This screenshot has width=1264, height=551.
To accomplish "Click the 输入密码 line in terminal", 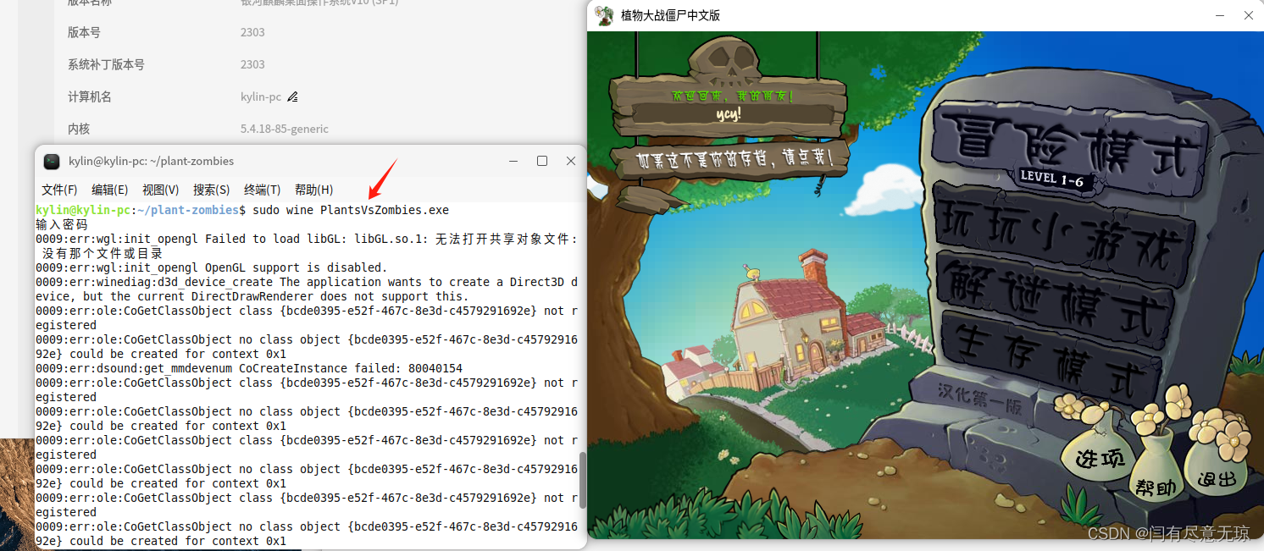I will point(61,224).
